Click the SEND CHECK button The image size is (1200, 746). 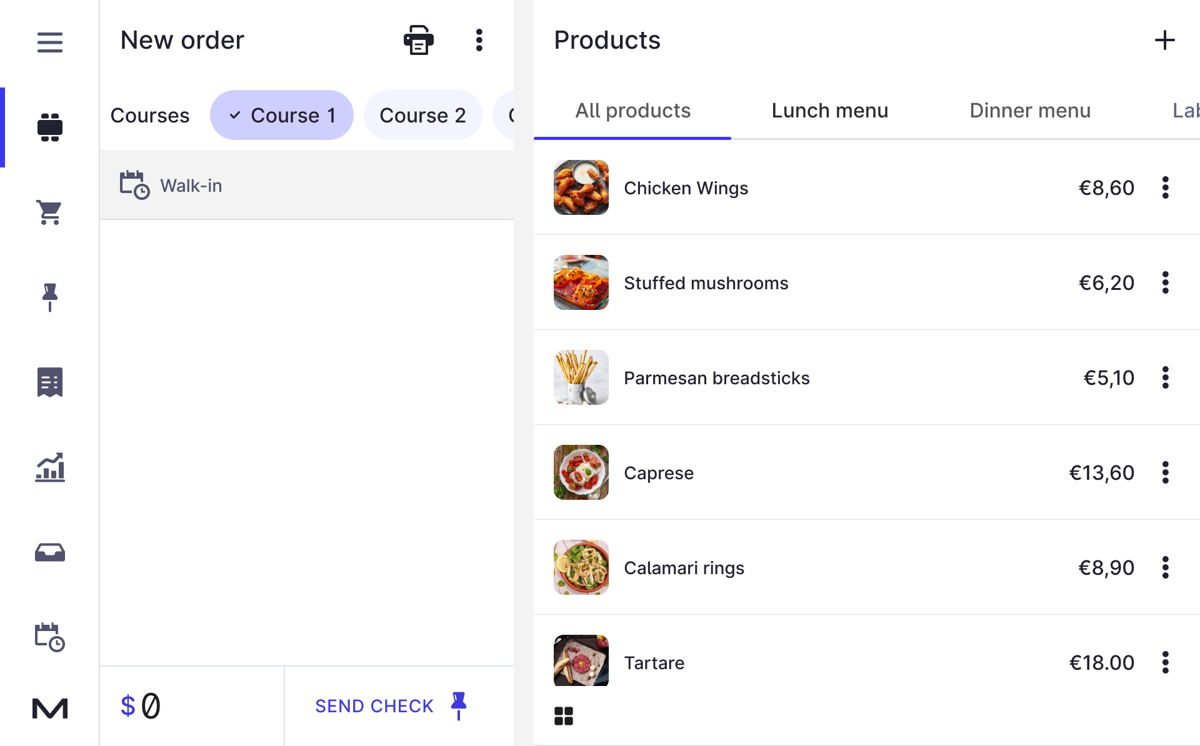pyautogui.click(x=374, y=705)
